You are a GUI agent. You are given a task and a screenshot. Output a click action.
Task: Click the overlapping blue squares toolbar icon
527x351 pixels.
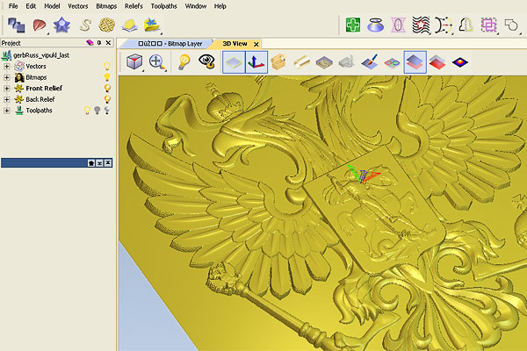[17, 25]
